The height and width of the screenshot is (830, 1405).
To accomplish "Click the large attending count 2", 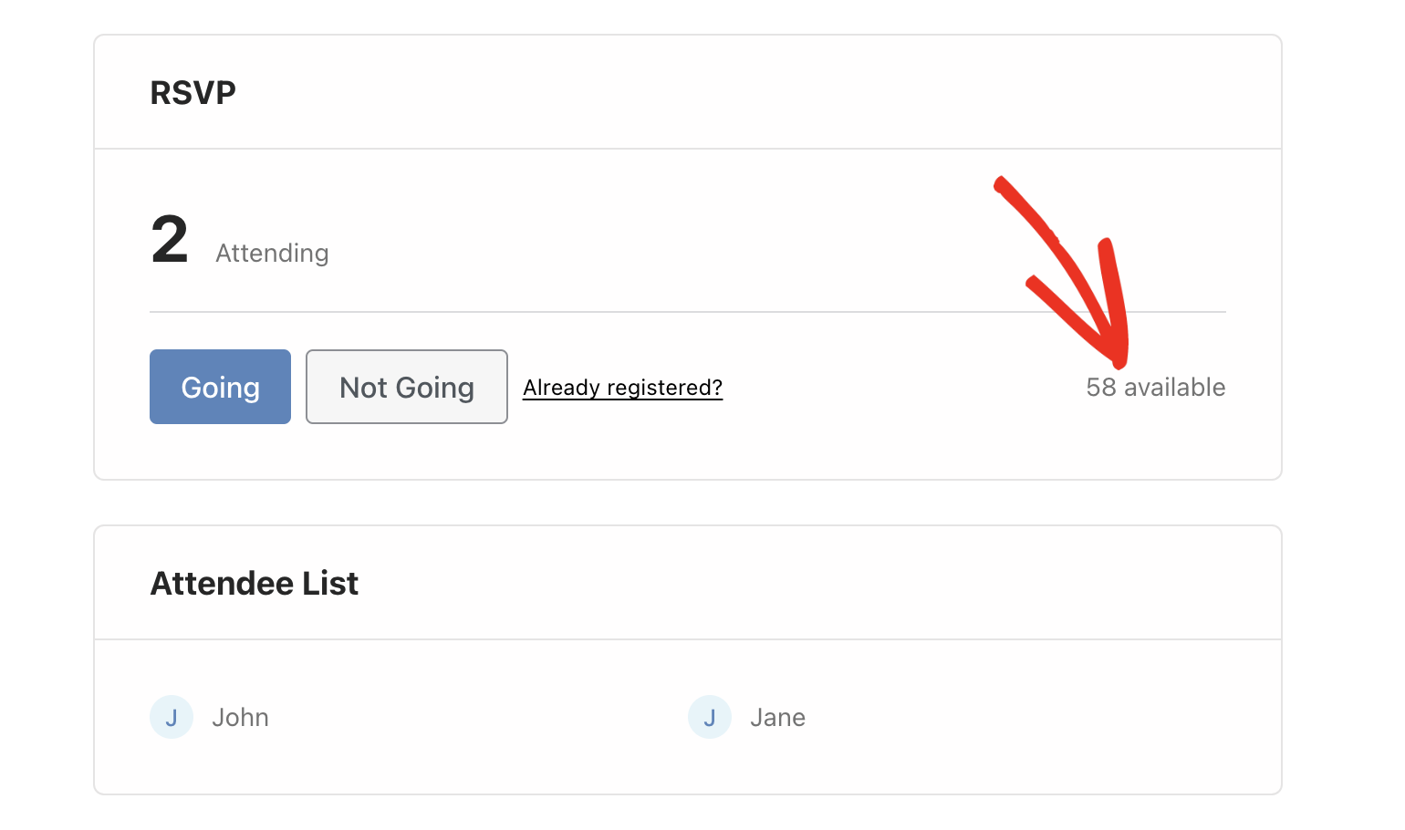I will tap(170, 240).
